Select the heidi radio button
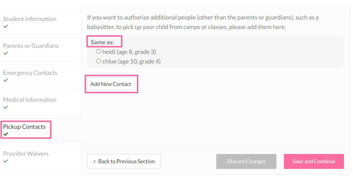Screen dimensions: 353x177 [x=99, y=52]
